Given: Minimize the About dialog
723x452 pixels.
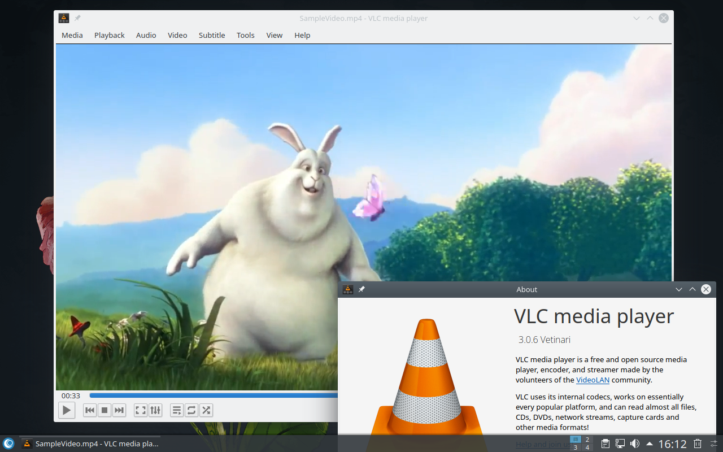Looking at the screenshot, I should [679, 289].
